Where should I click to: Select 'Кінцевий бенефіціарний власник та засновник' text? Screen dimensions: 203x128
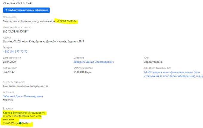coord(22,118)
